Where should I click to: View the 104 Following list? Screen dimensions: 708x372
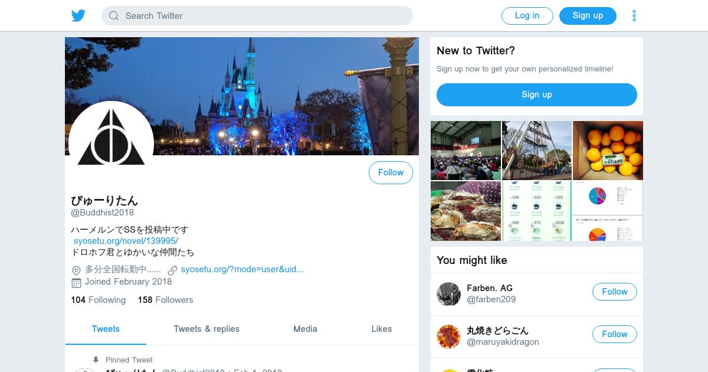pos(99,300)
